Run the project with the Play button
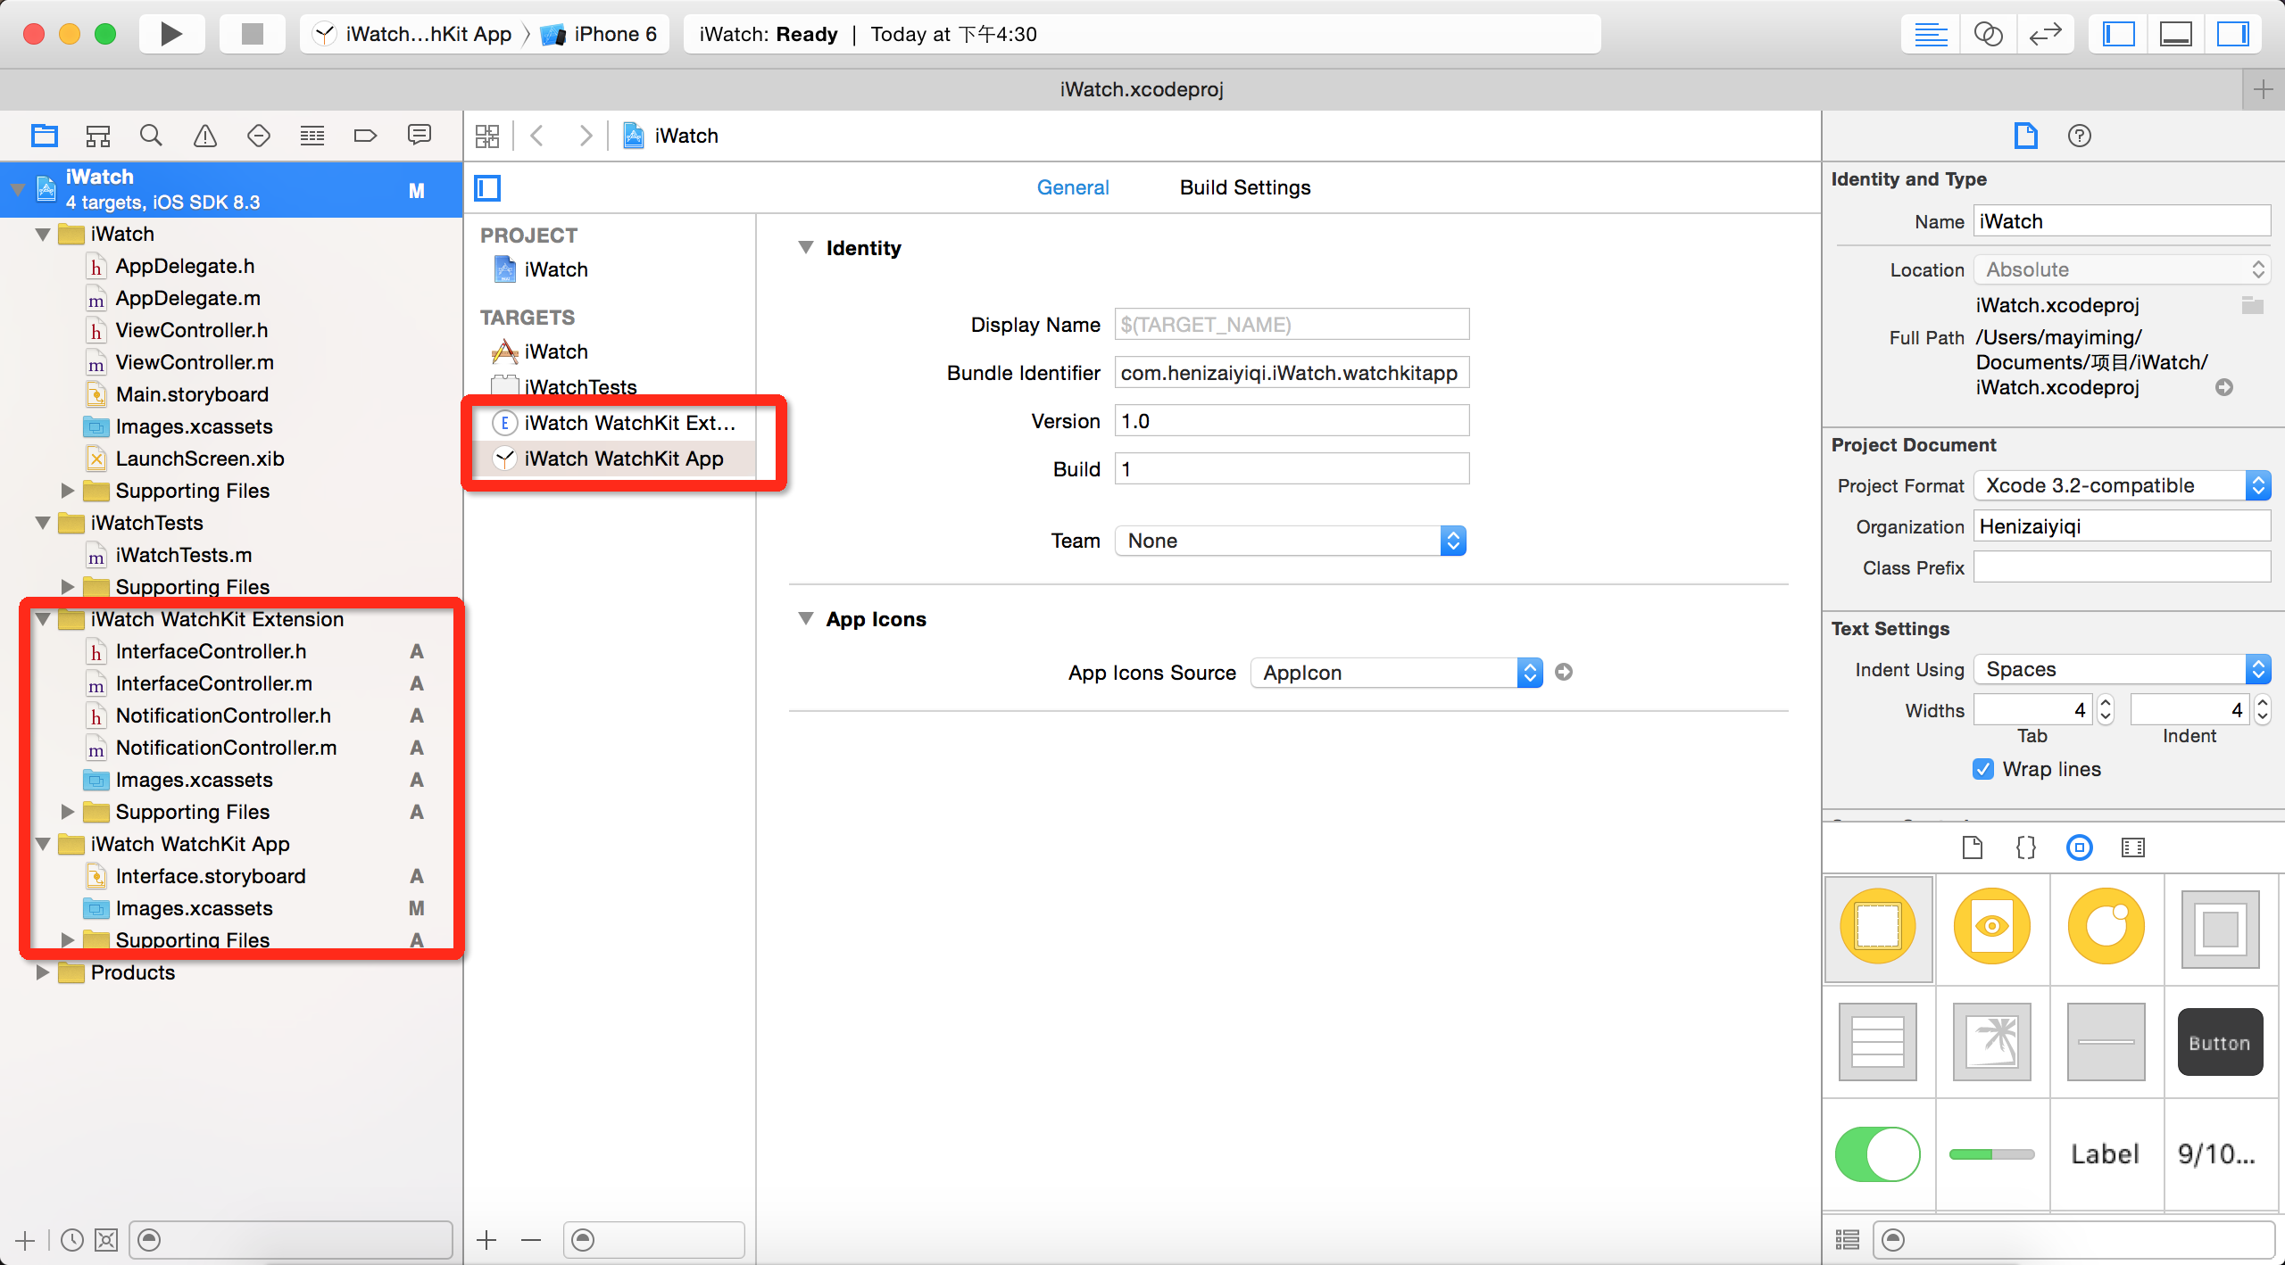This screenshot has width=2285, height=1265. 171,34
